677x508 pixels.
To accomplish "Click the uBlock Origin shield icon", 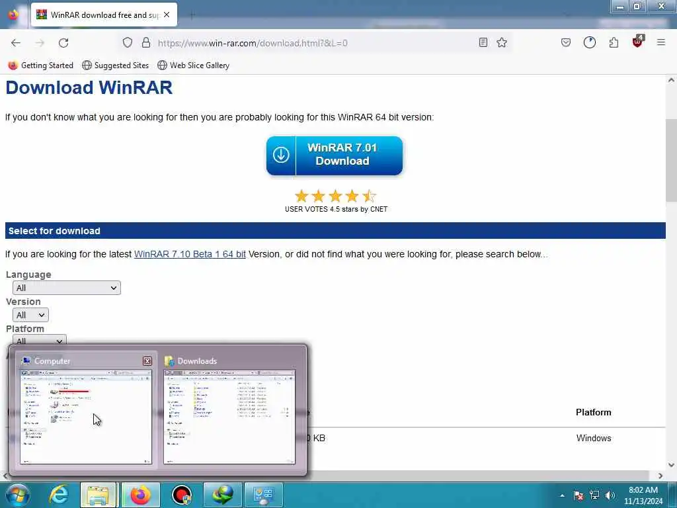I will tap(638, 42).
